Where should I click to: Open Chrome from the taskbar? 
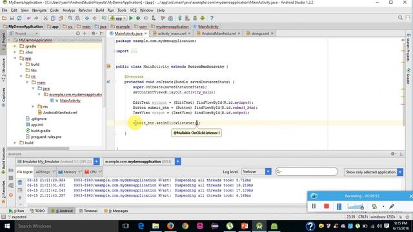(185, 226)
